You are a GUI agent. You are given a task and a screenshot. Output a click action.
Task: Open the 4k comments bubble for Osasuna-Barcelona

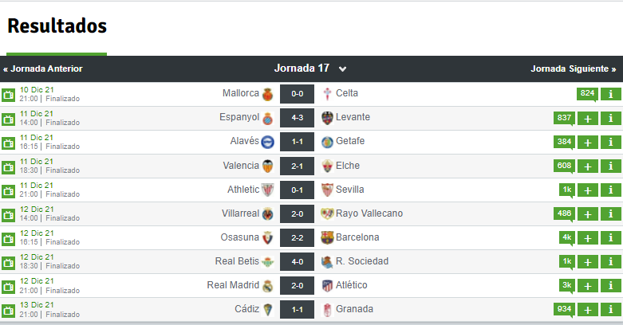(566, 237)
